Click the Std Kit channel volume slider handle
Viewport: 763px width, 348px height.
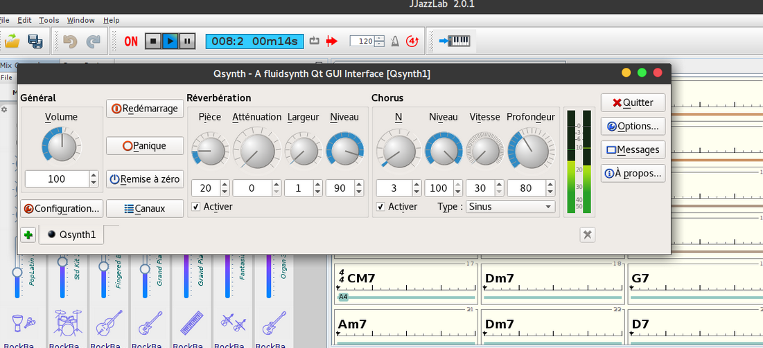(62, 262)
